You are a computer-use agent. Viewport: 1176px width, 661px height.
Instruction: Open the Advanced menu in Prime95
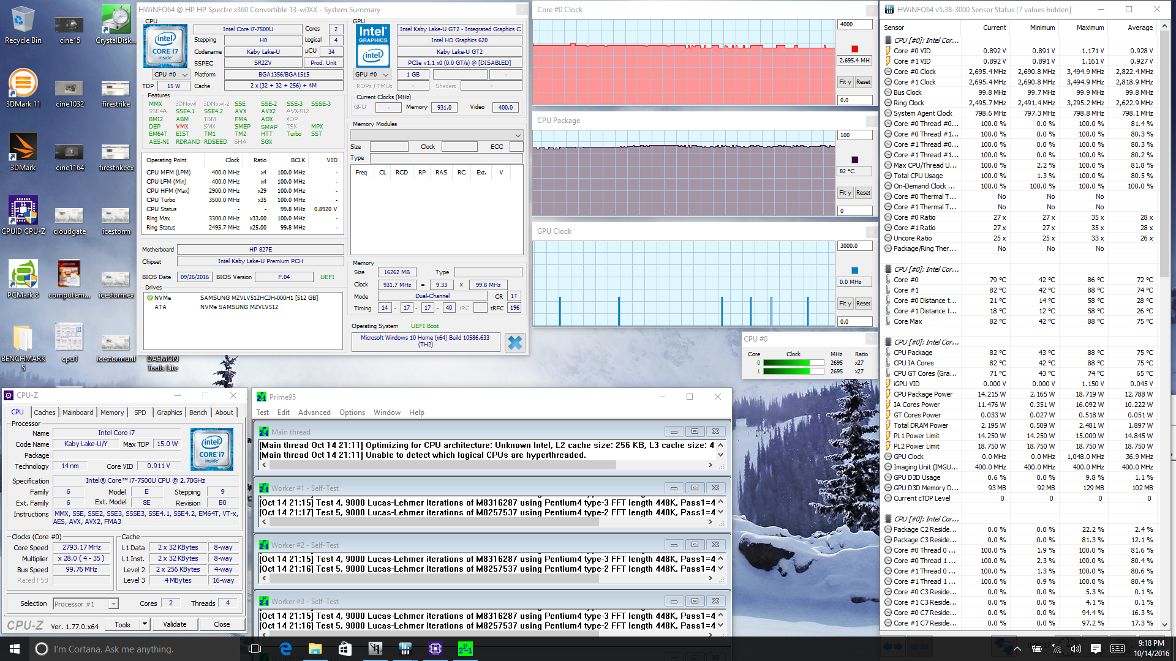click(x=314, y=413)
